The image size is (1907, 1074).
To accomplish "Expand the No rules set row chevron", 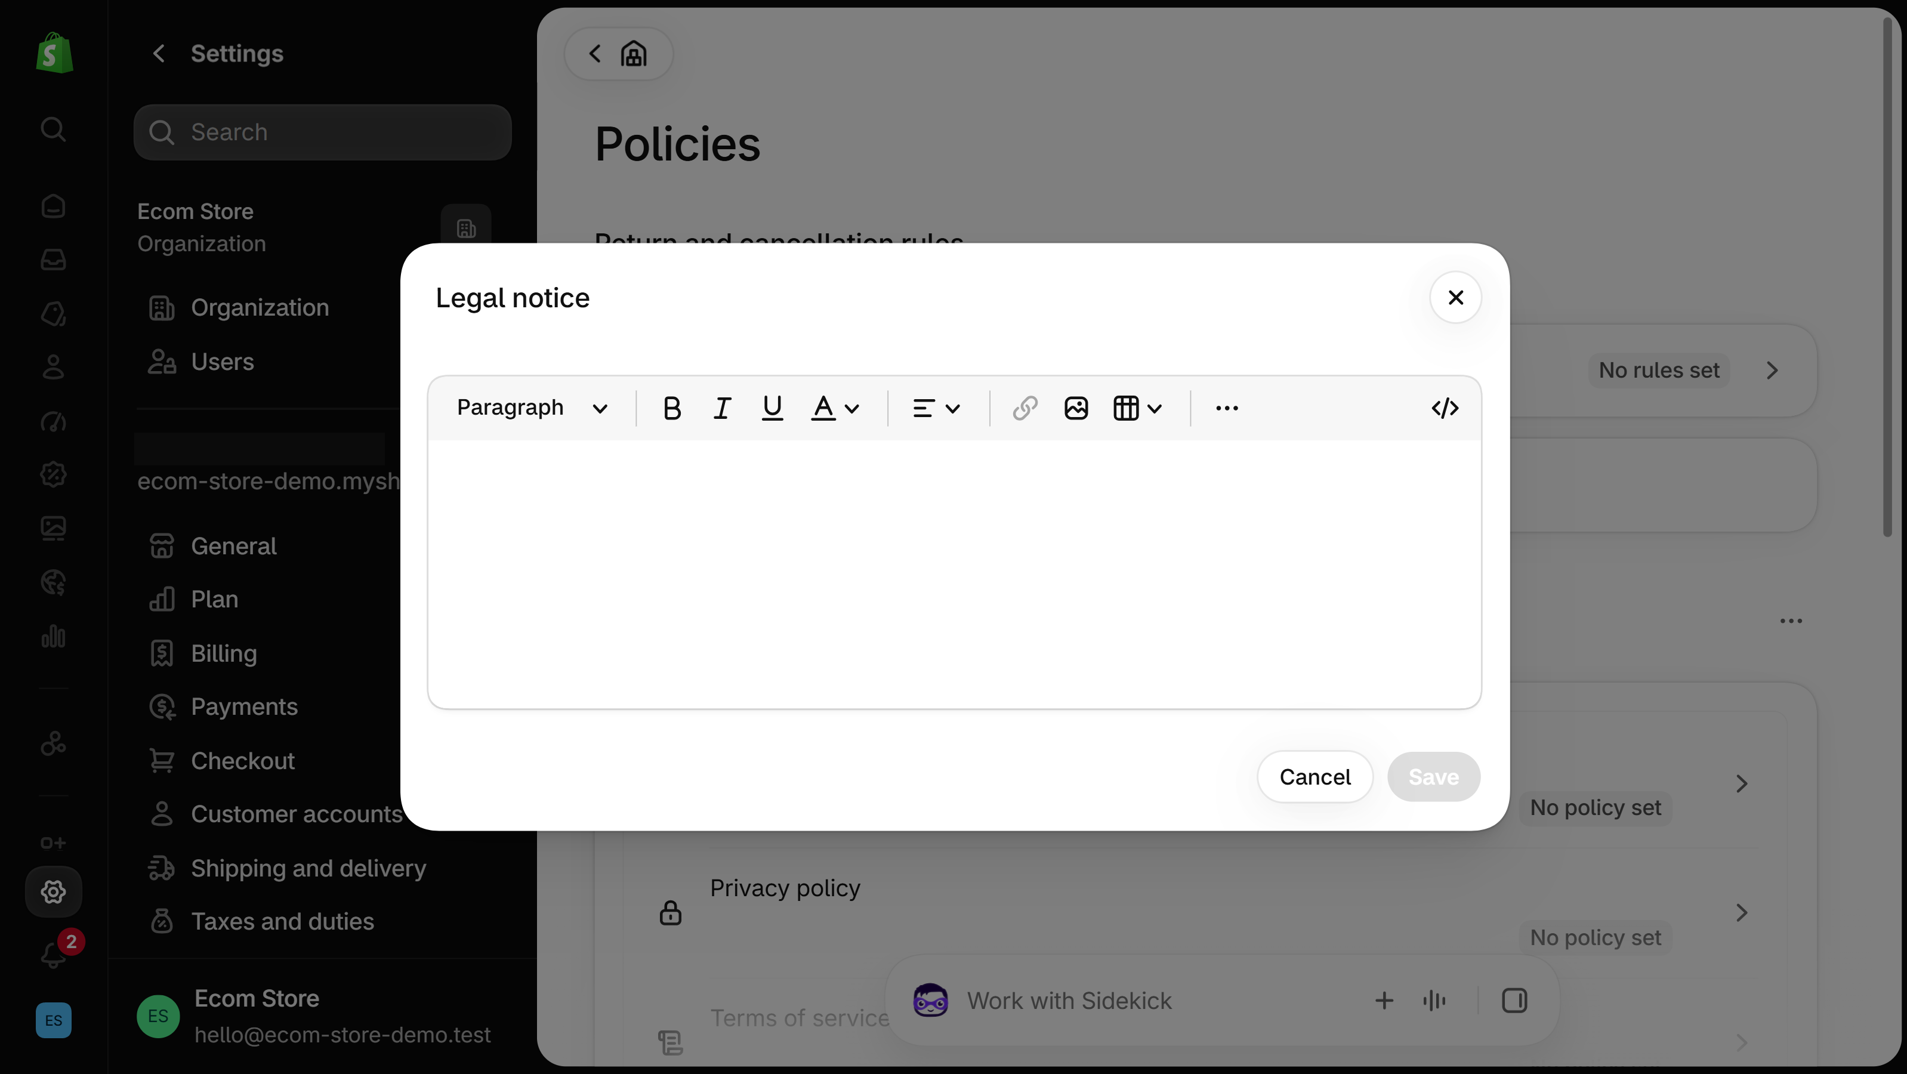I will pos(1772,370).
